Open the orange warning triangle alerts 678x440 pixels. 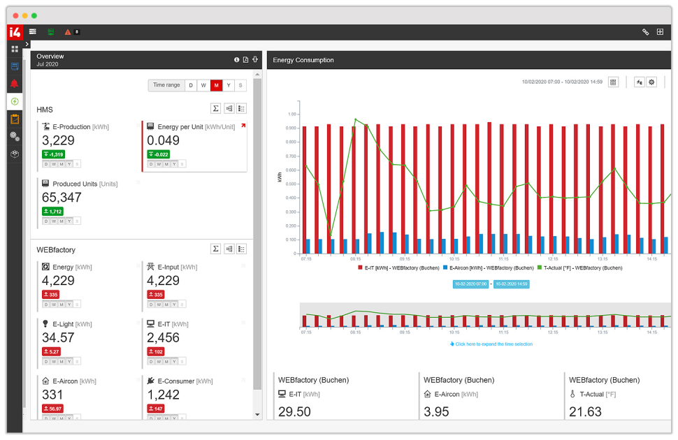pyautogui.click(x=68, y=32)
